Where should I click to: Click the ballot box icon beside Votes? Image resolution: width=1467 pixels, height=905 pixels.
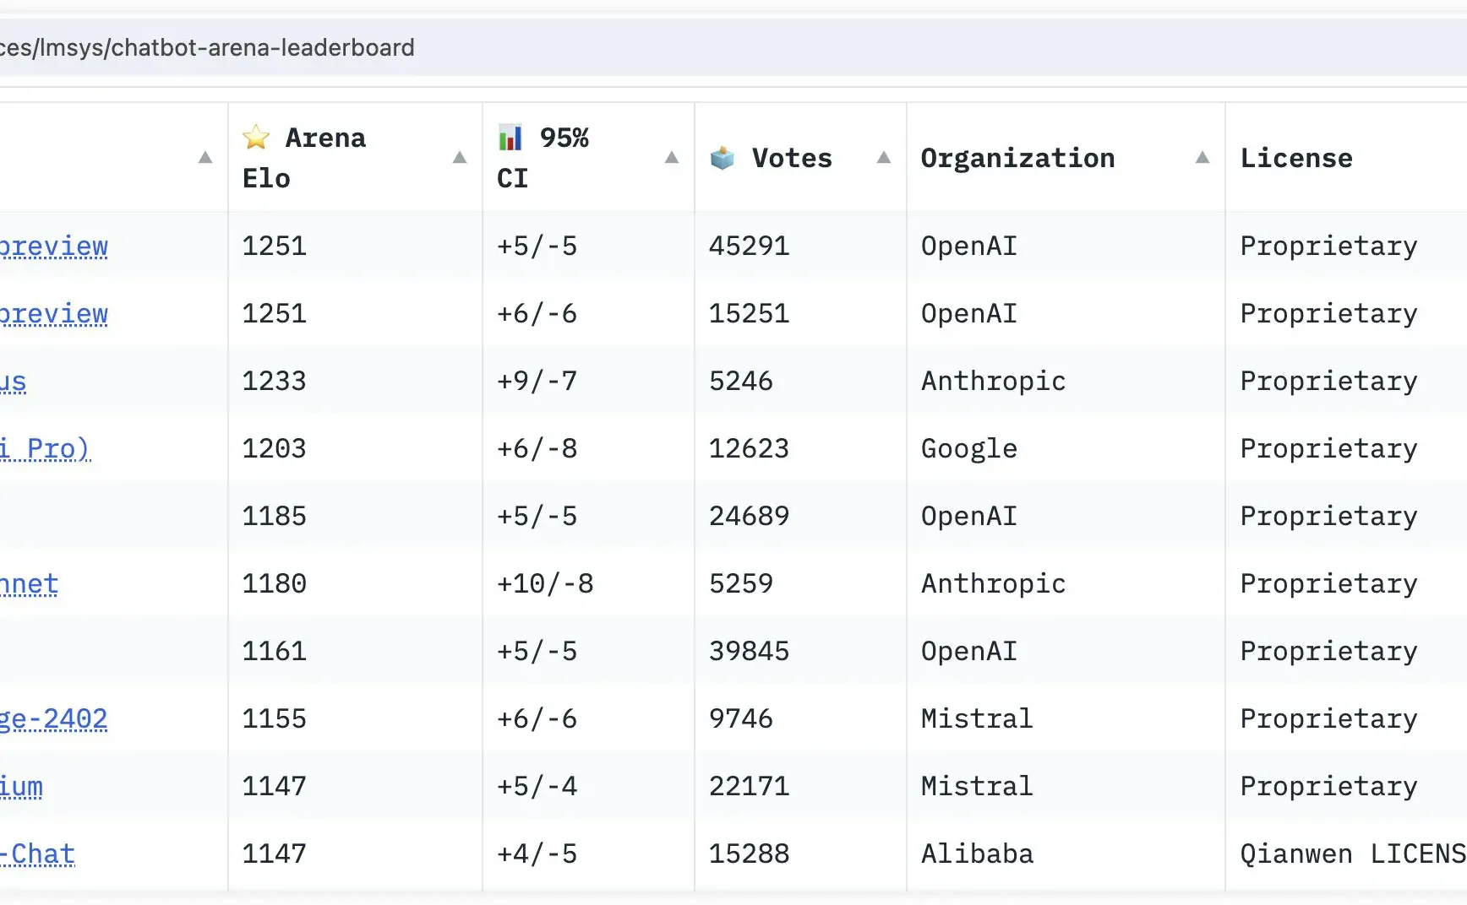(x=723, y=158)
